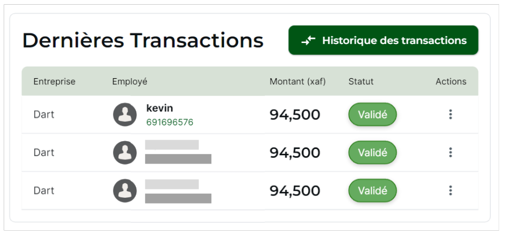507x236 pixels.
Task: Click the Employé column header
Action: click(x=130, y=81)
